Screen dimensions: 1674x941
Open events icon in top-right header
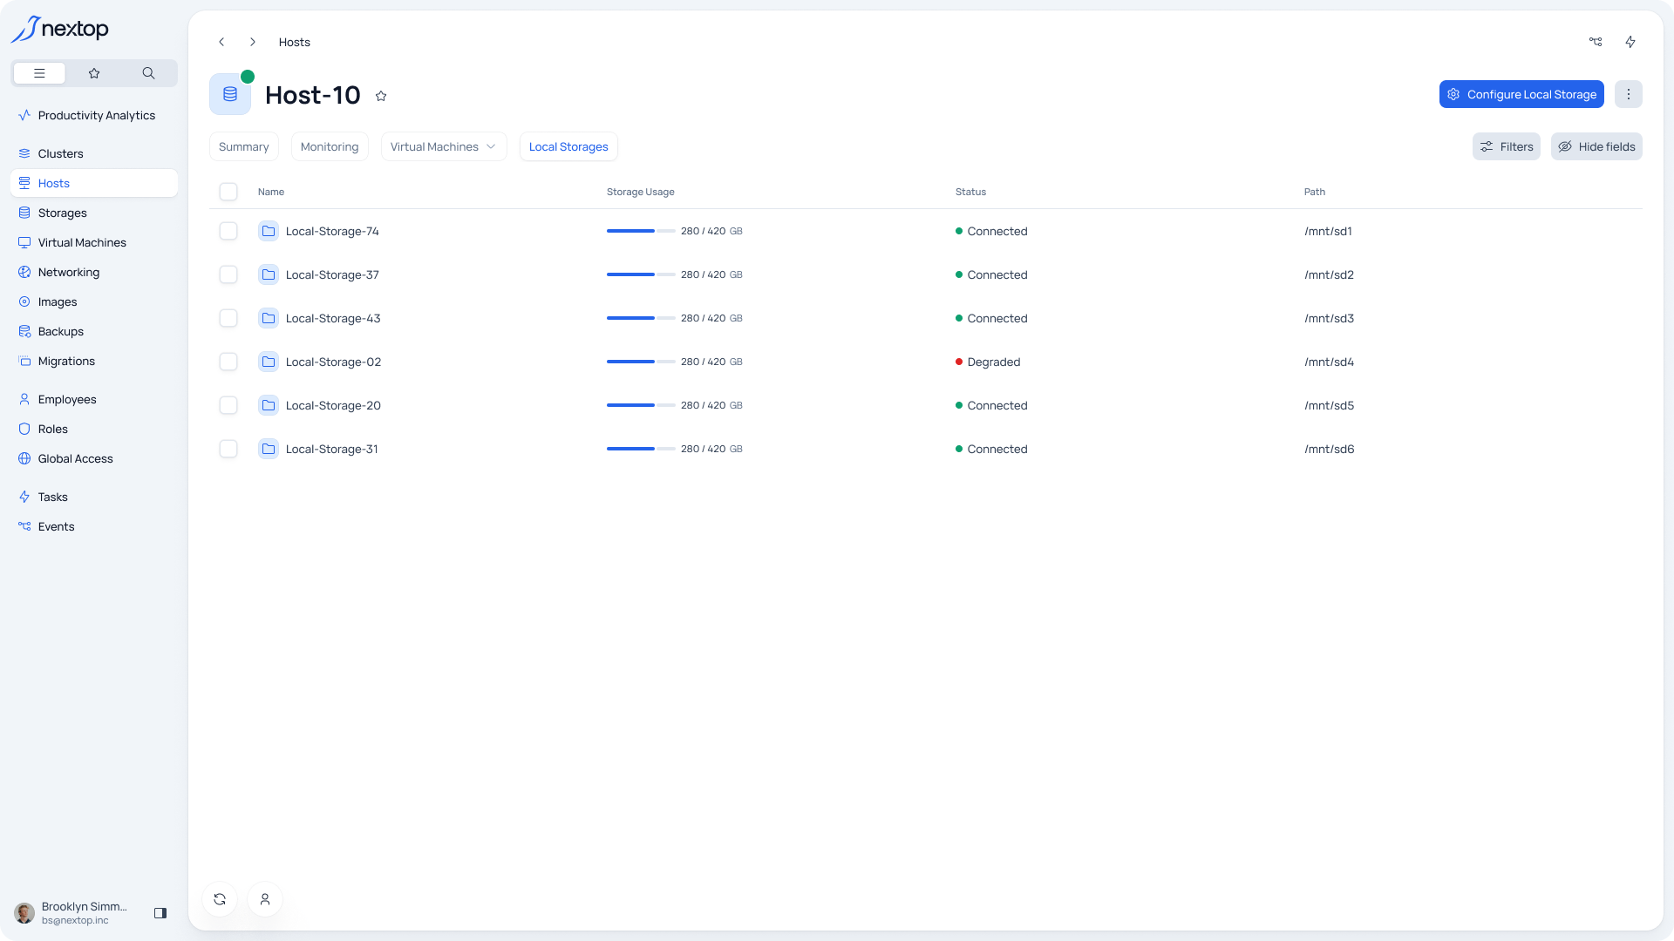pyautogui.click(x=1596, y=42)
